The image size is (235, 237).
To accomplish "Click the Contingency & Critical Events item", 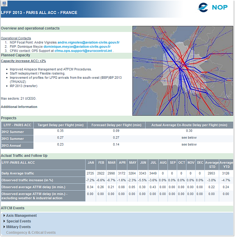I will (31, 233).
